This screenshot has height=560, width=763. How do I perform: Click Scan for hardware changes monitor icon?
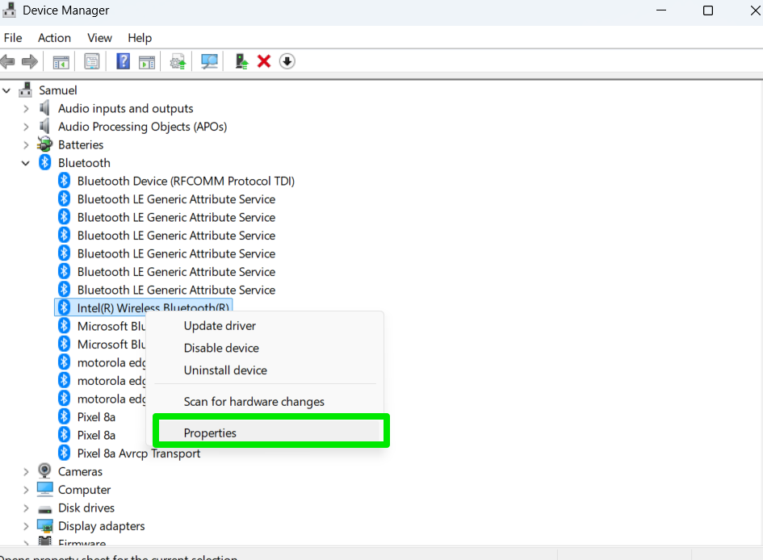209,62
